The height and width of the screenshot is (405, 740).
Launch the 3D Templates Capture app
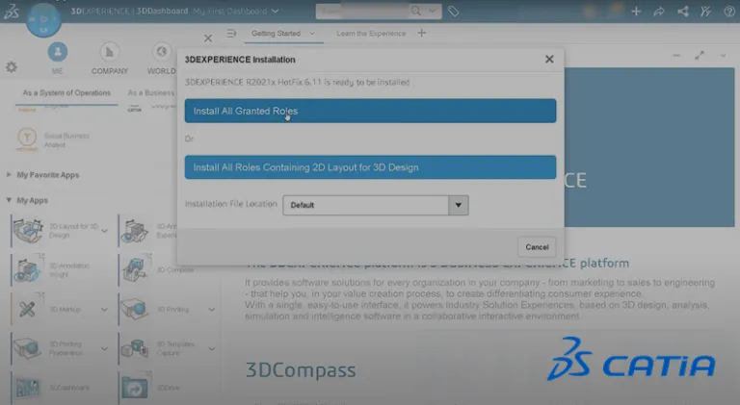pyautogui.click(x=135, y=348)
